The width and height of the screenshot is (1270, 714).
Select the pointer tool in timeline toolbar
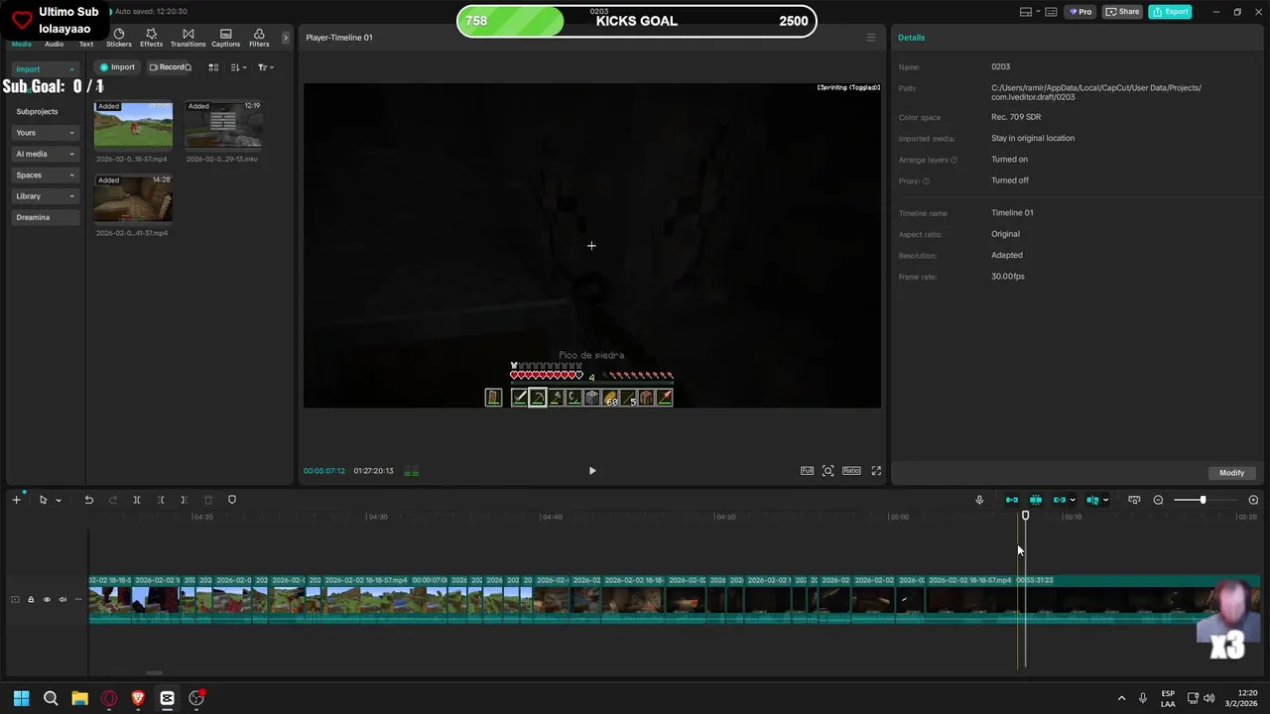(43, 500)
